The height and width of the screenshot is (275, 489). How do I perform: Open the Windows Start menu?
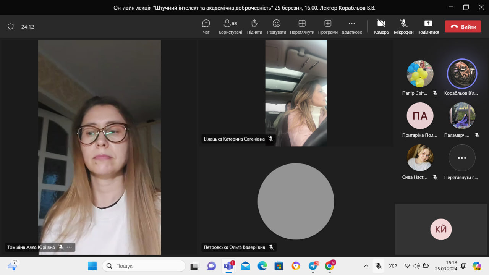pos(92,266)
